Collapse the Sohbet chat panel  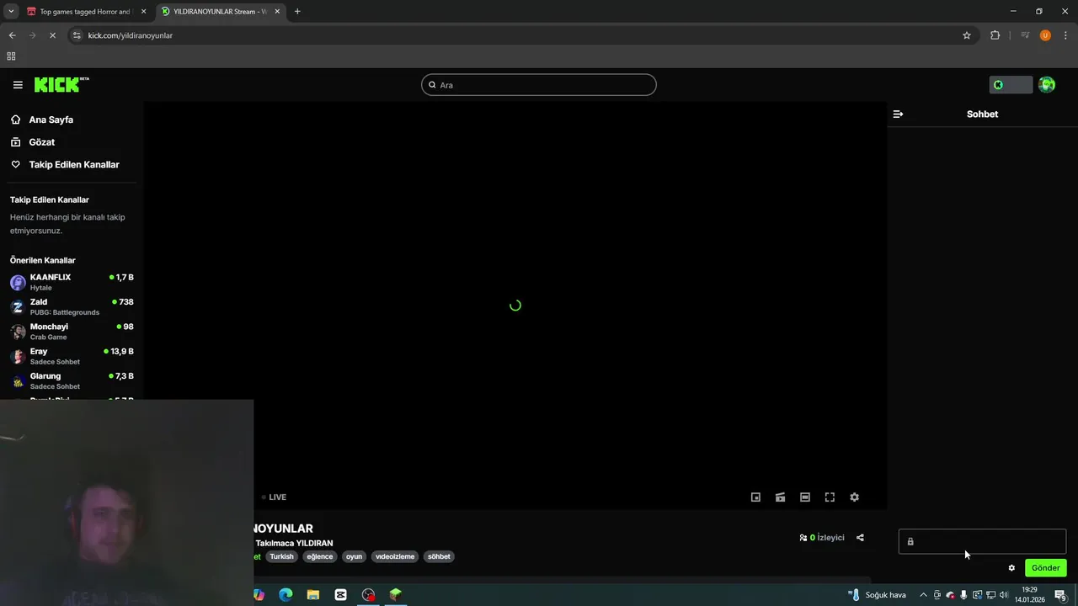click(898, 114)
